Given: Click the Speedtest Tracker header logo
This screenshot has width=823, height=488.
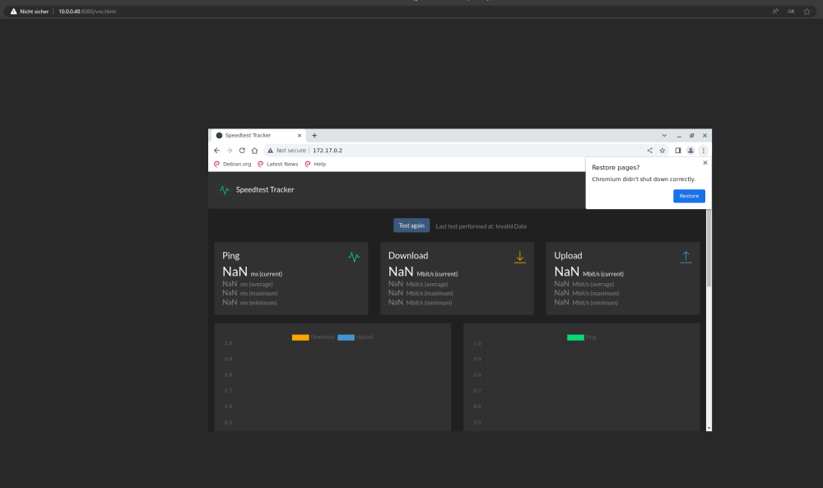Looking at the screenshot, I should 225,190.
